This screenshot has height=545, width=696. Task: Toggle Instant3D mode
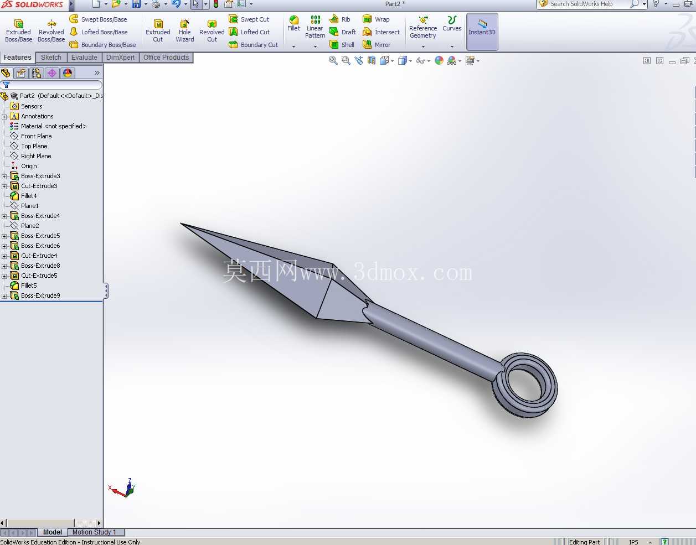tap(482, 32)
